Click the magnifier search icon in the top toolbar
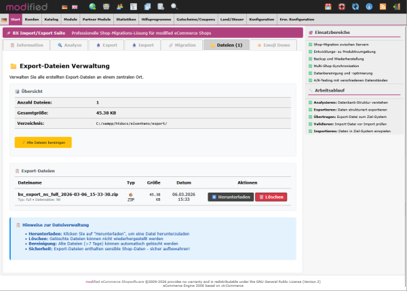Viewport: 407px width, 291px height. pyautogui.click(x=174, y=7)
